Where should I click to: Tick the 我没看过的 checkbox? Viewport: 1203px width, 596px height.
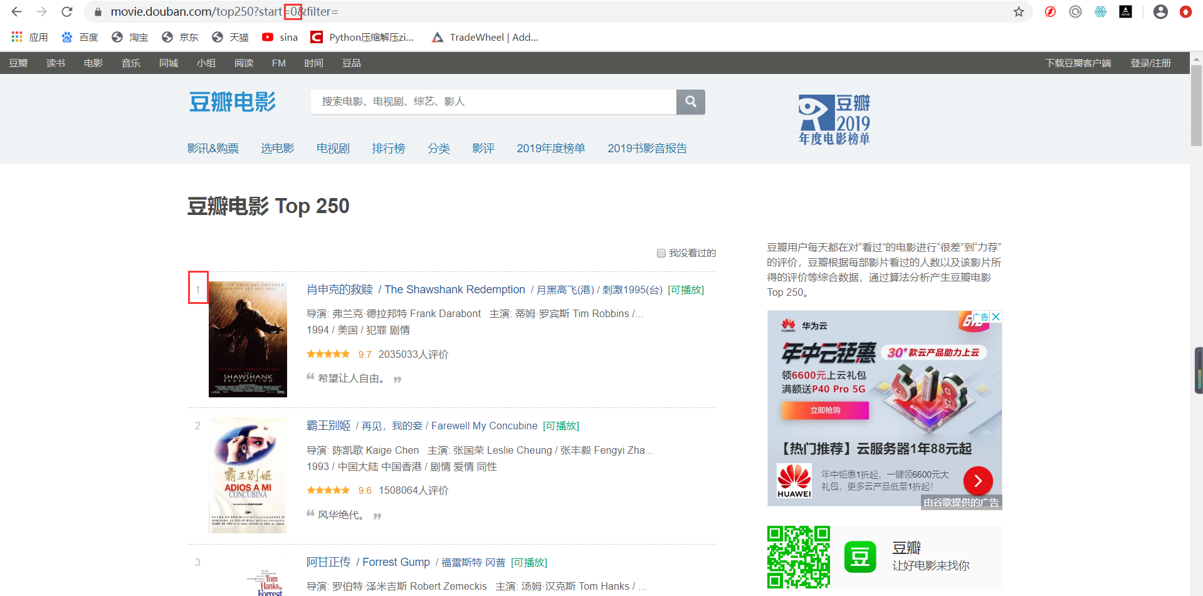pos(661,253)
